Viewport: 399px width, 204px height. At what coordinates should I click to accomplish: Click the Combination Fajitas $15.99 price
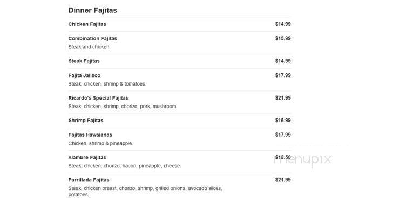(283, 38)
